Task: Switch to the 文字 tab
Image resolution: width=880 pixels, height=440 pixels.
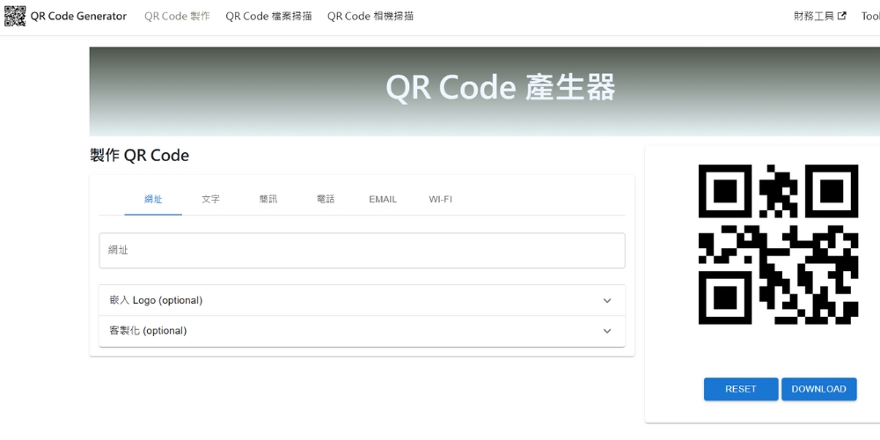Action: pos(210,199)
